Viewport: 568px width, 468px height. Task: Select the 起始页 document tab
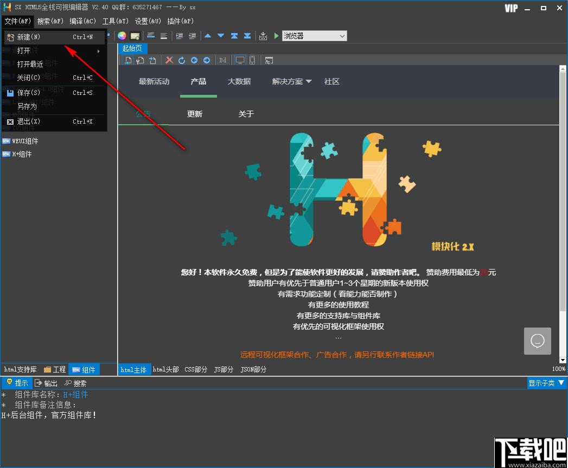pyautogui.click(x=132, y=49)
